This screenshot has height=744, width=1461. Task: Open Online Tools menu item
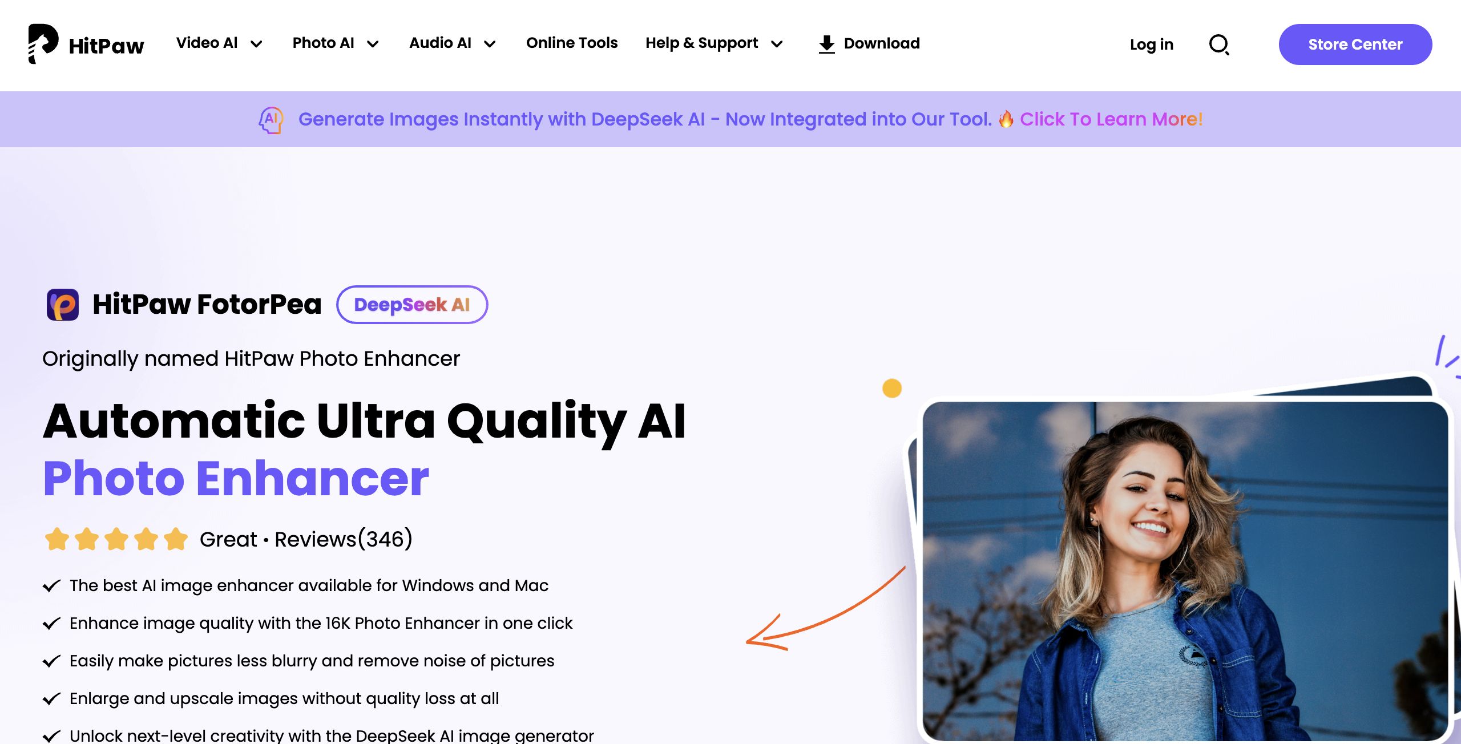coord(572,43)
